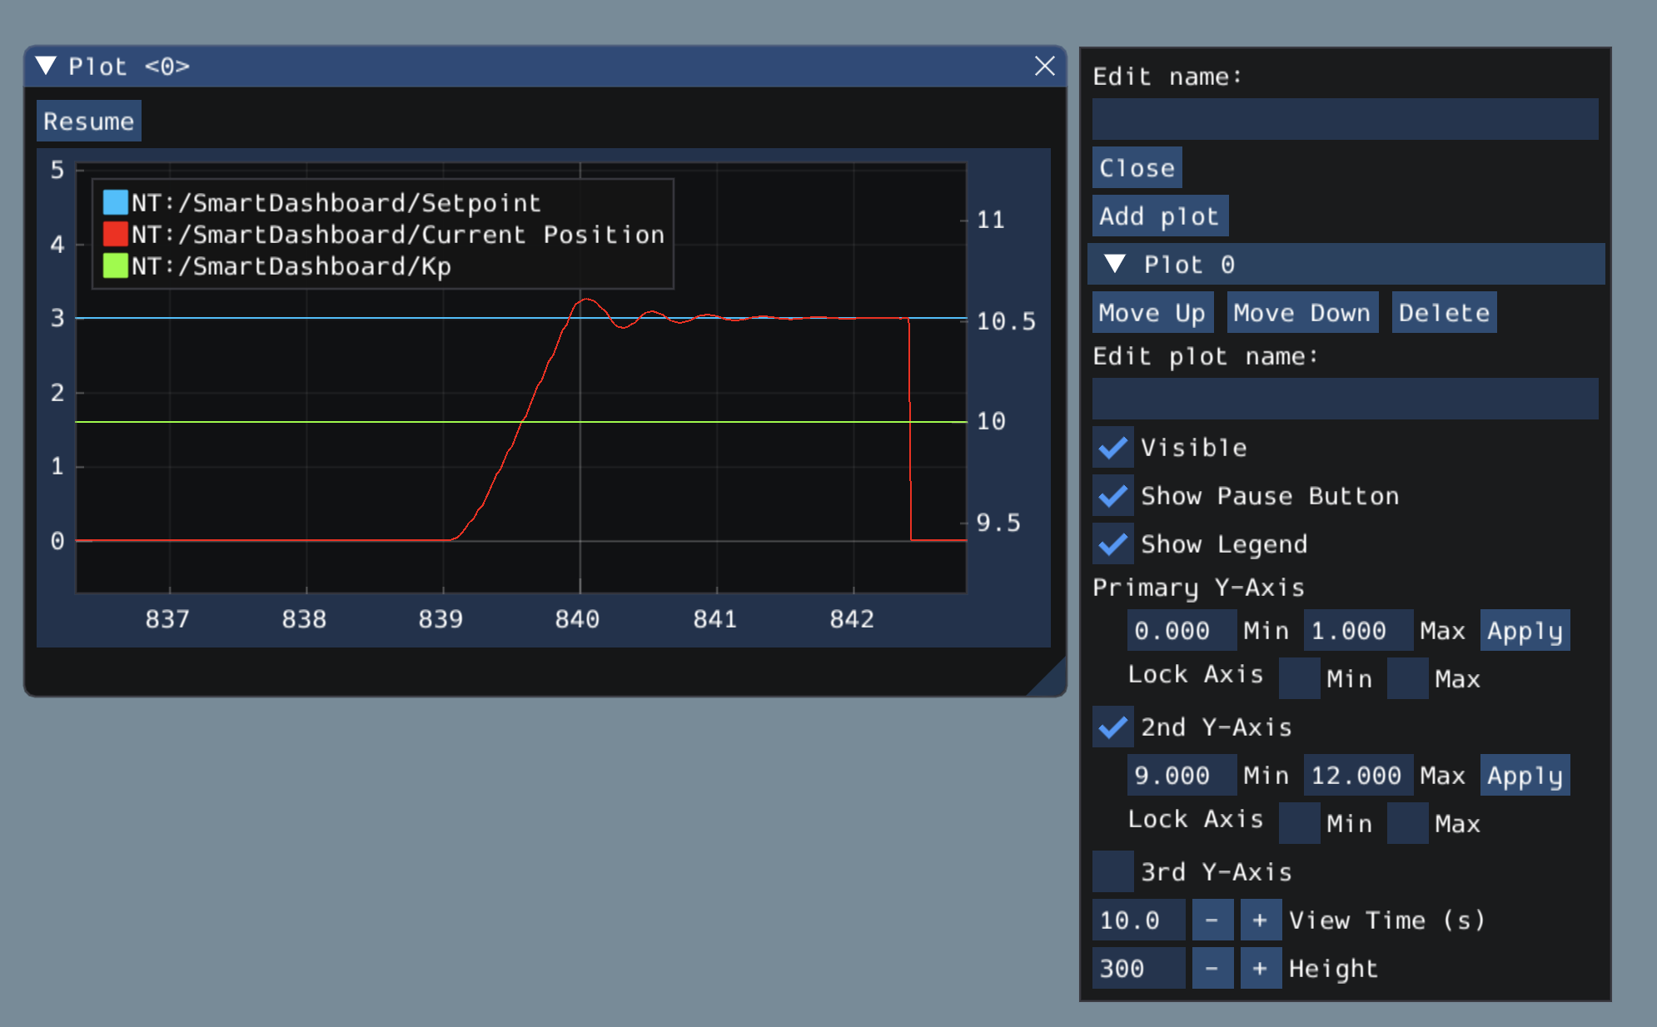Click the Move Down button

pyautogui.click(x=1301, y=313)
